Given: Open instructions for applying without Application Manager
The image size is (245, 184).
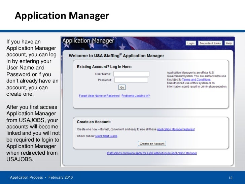Looking at the screenshot, I should (152, 153).
